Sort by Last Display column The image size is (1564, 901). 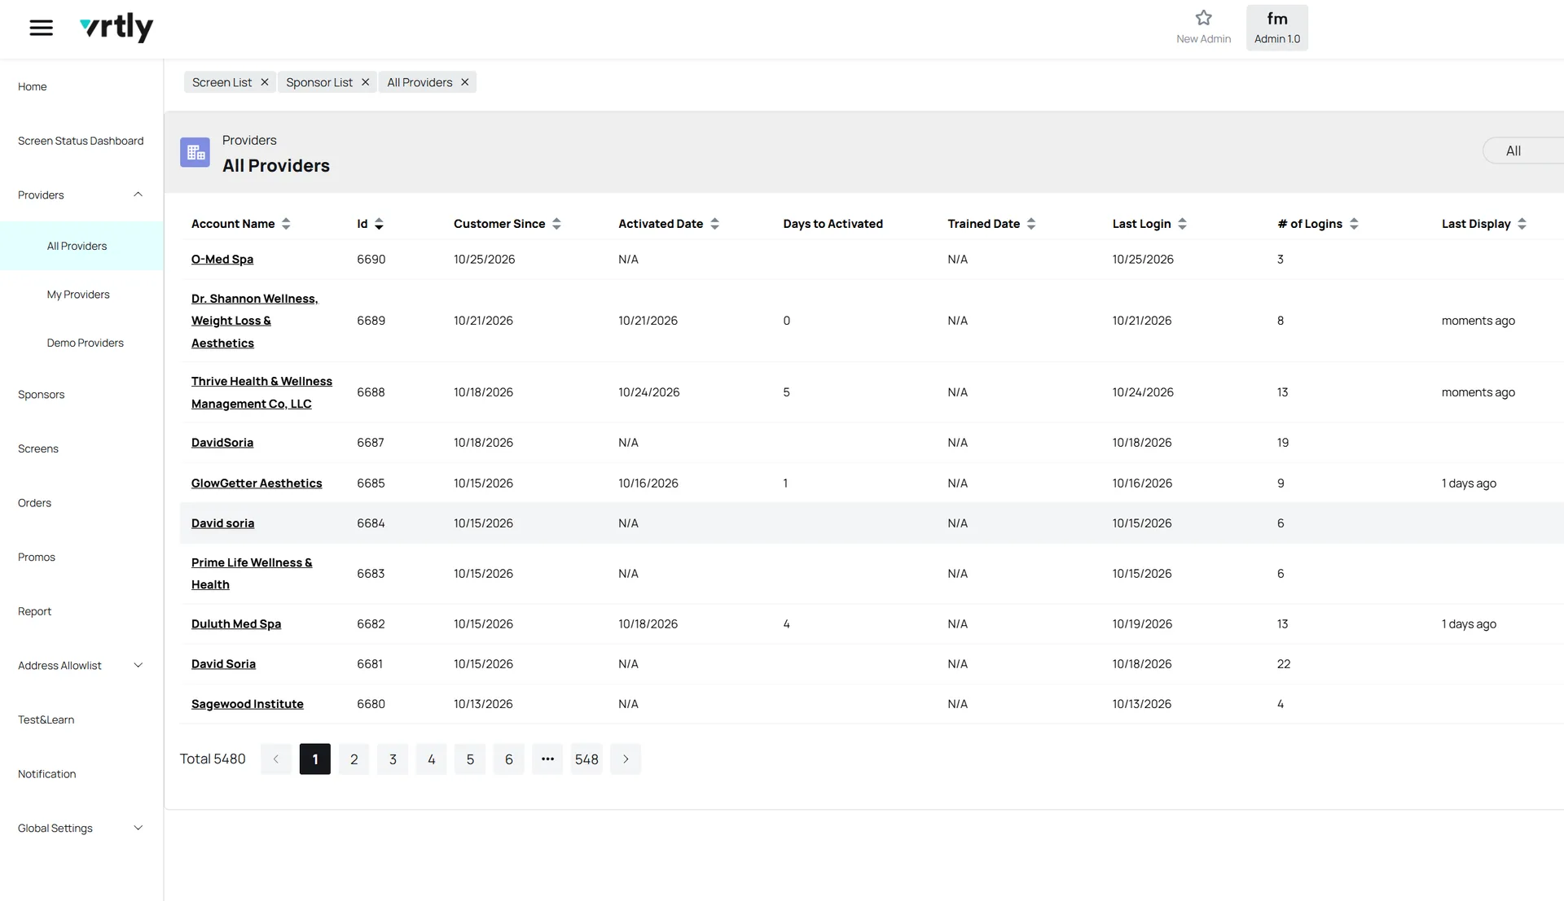1522,224
